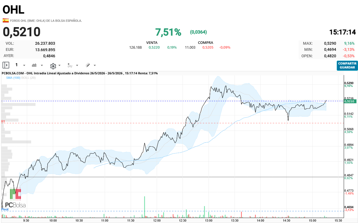The width and height of the screenshot is (358, 223).
Task: Click the R1 resistance line label
Action: coord(3,121)
